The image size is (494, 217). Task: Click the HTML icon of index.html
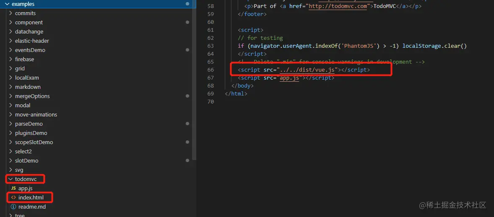tap(13, 197)
